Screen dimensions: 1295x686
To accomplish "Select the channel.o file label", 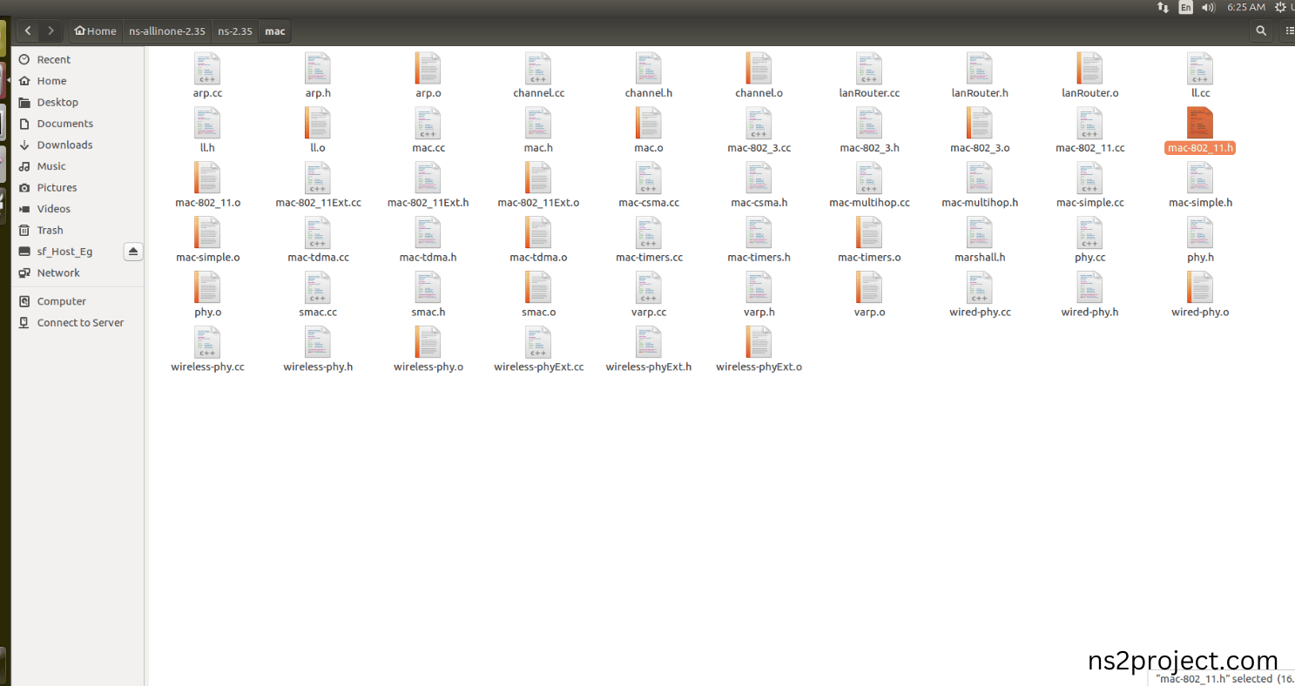I will click(759, 93).
